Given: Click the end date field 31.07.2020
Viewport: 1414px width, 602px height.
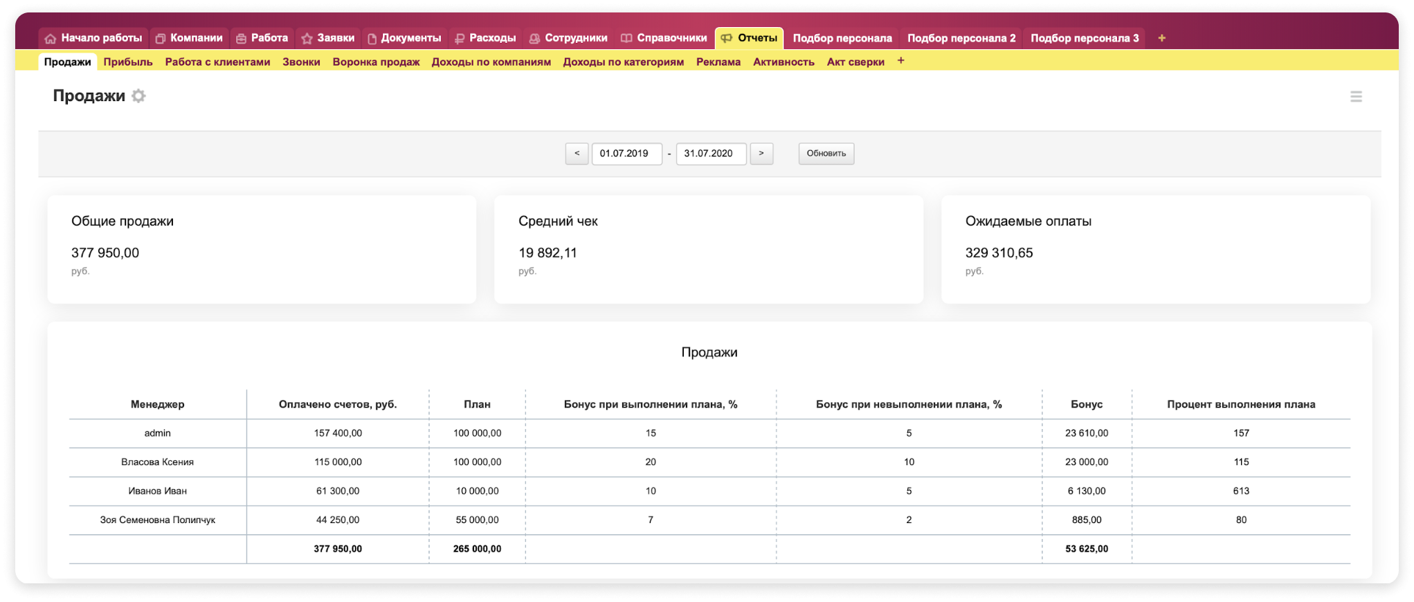Looking at the screenshot, I should [x=711, y=154].
